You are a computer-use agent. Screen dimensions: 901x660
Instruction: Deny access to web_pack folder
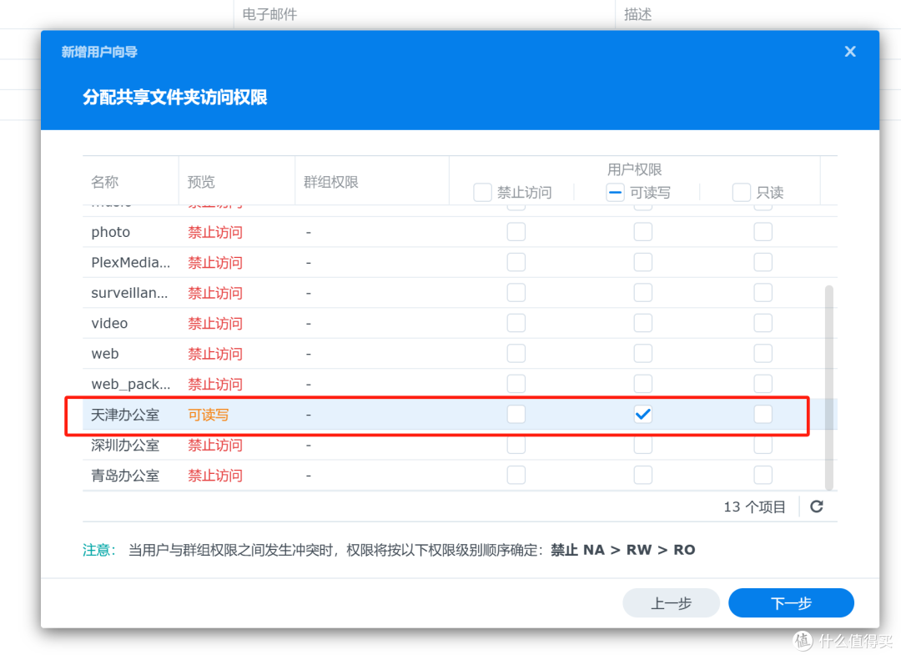pyautogui.click(x=516, y=384)
